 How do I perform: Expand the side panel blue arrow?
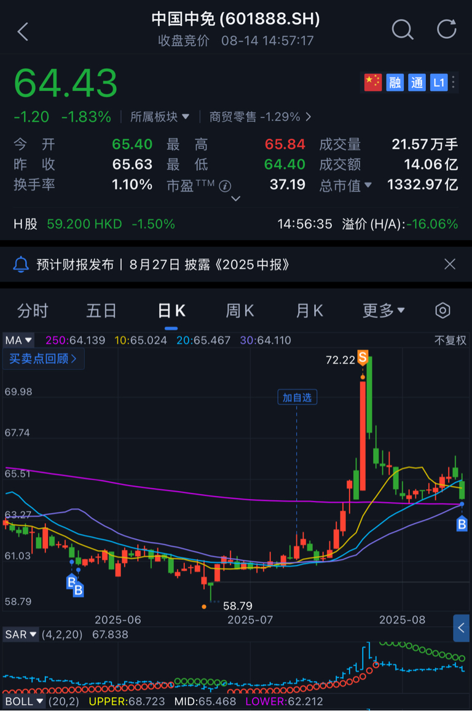click(x=461, y=628)
